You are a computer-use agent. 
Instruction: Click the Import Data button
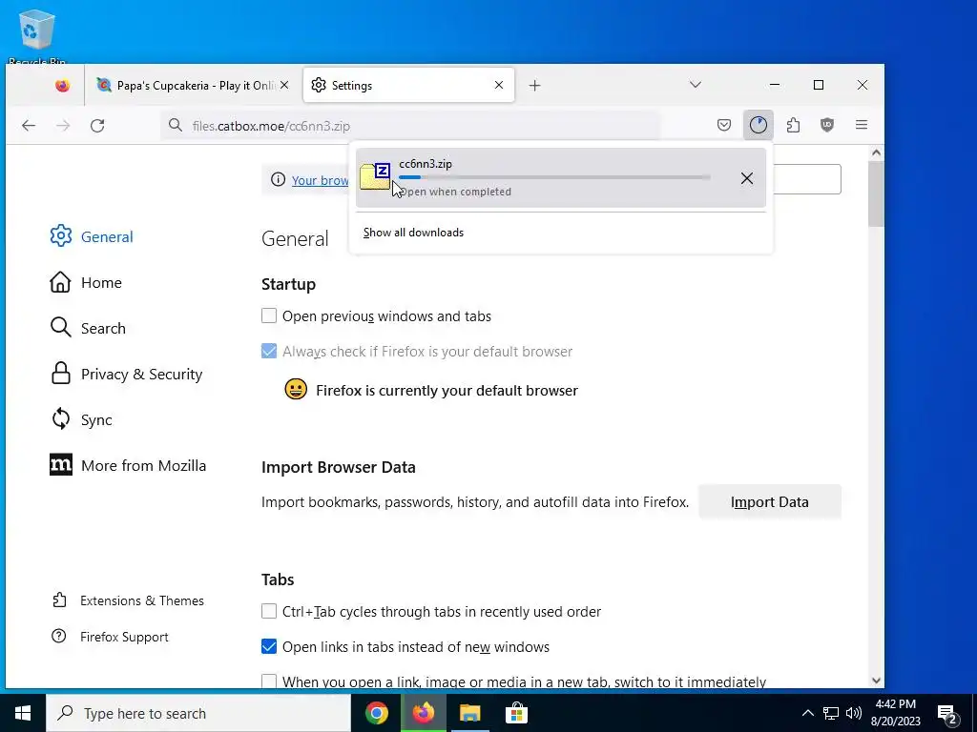(x=770, y=501)
